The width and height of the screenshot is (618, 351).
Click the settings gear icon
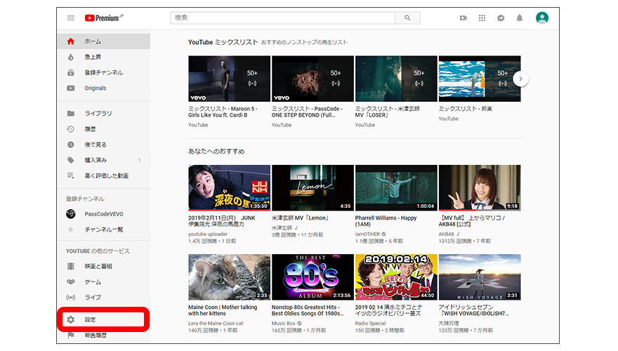pos(70,319)
